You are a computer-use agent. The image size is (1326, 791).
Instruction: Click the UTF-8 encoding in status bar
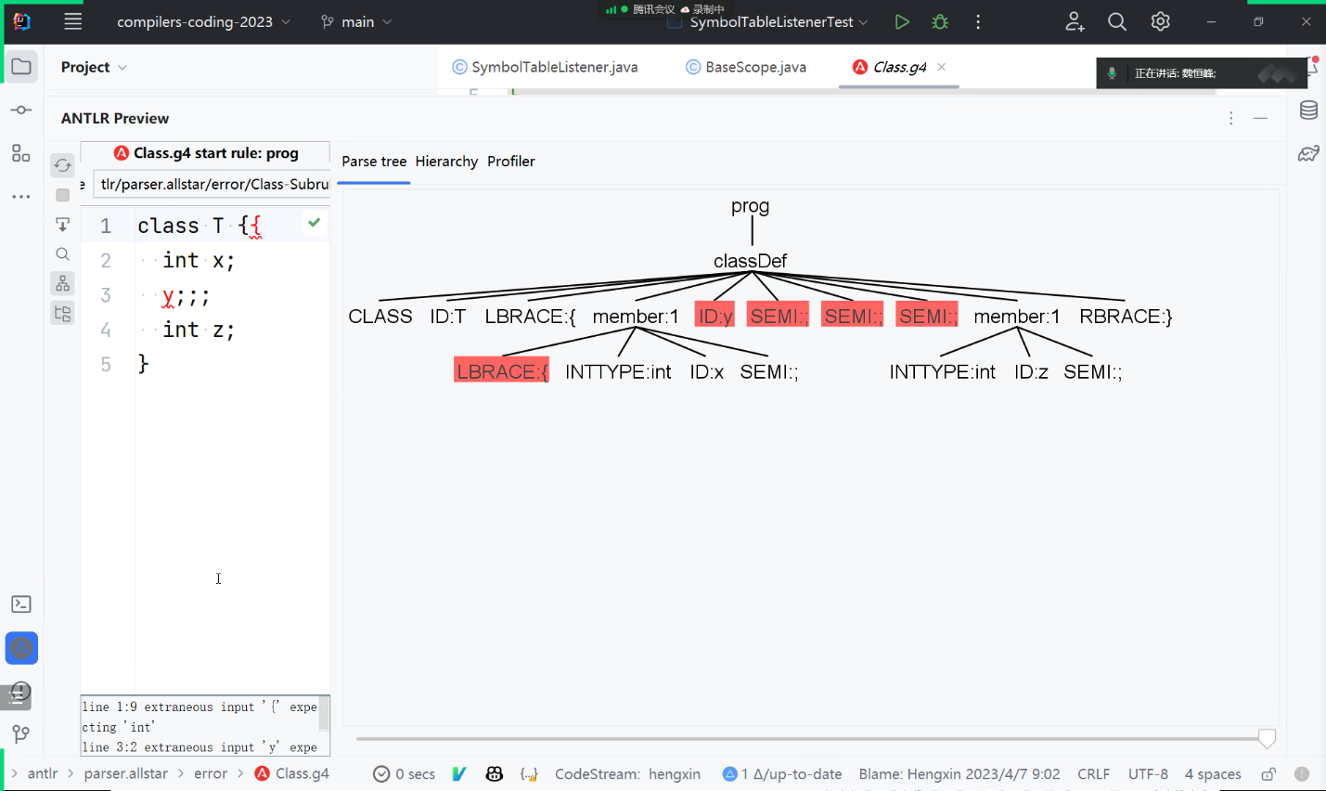[1148, 774]
